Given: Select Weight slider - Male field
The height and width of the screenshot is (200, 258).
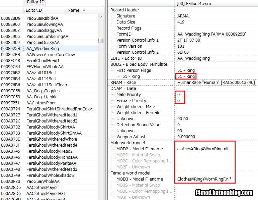Looking at the screenshot, I should click(x=136, y=107).
